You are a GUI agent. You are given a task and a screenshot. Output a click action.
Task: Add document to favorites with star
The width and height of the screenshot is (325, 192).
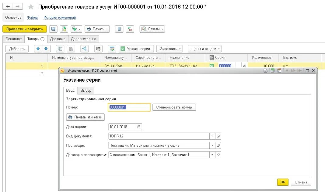click(31, 7)
